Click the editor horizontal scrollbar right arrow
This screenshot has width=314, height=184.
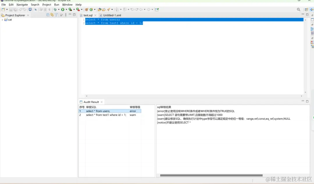(301, 96)
